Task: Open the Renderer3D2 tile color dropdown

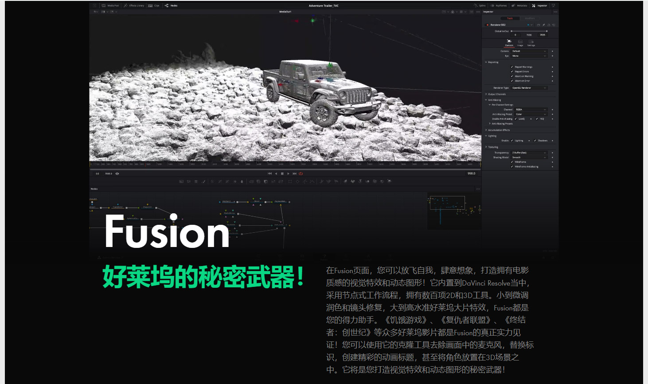Action: (530, 25)
